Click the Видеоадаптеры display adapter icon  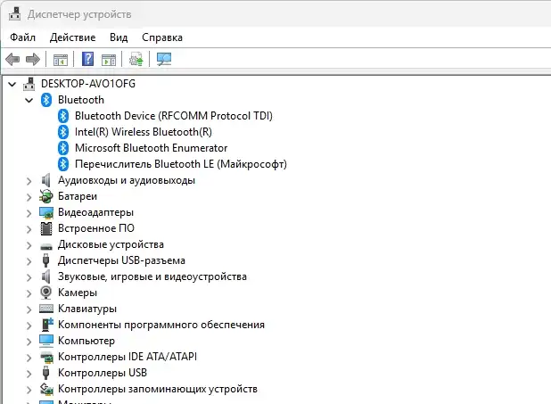46,212
